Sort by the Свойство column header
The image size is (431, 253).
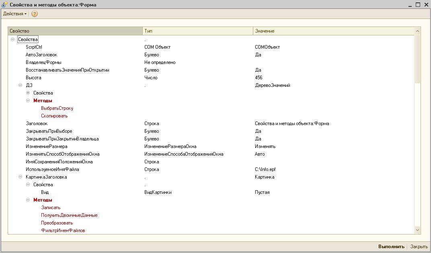point(75,31)
